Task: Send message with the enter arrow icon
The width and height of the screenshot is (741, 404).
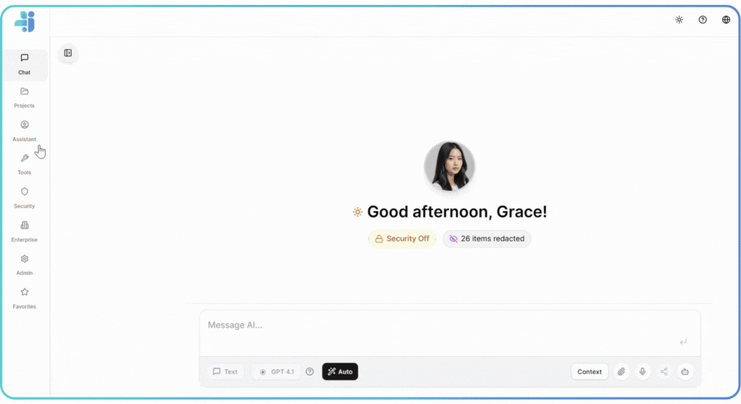Action: 683,342
